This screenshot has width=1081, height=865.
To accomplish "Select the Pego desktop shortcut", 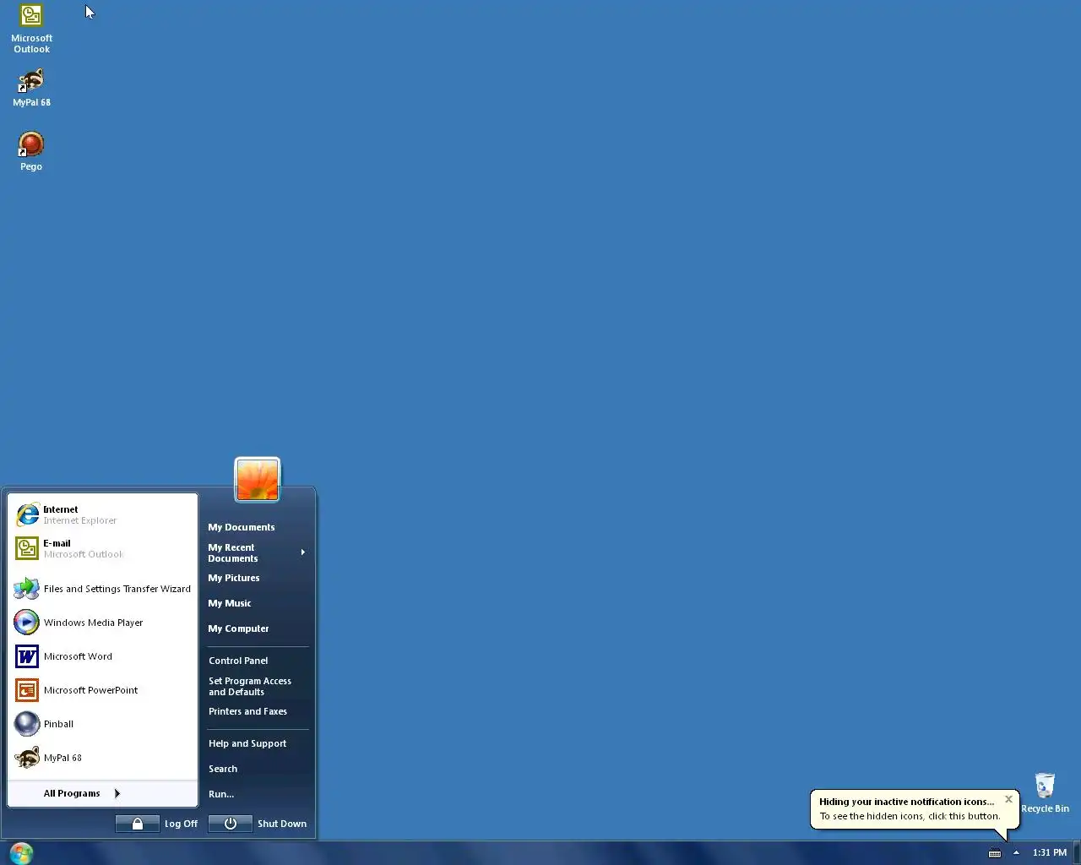I will pyautogui.click(x=31, y=152).
